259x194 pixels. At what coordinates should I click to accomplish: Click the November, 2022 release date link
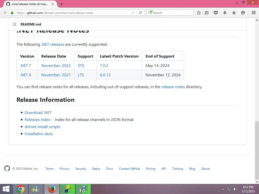point(56,65)
